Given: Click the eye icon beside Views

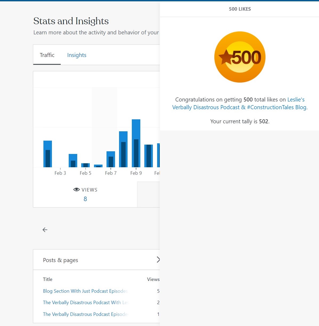Looking at the screenshot, I should [76, 190].
